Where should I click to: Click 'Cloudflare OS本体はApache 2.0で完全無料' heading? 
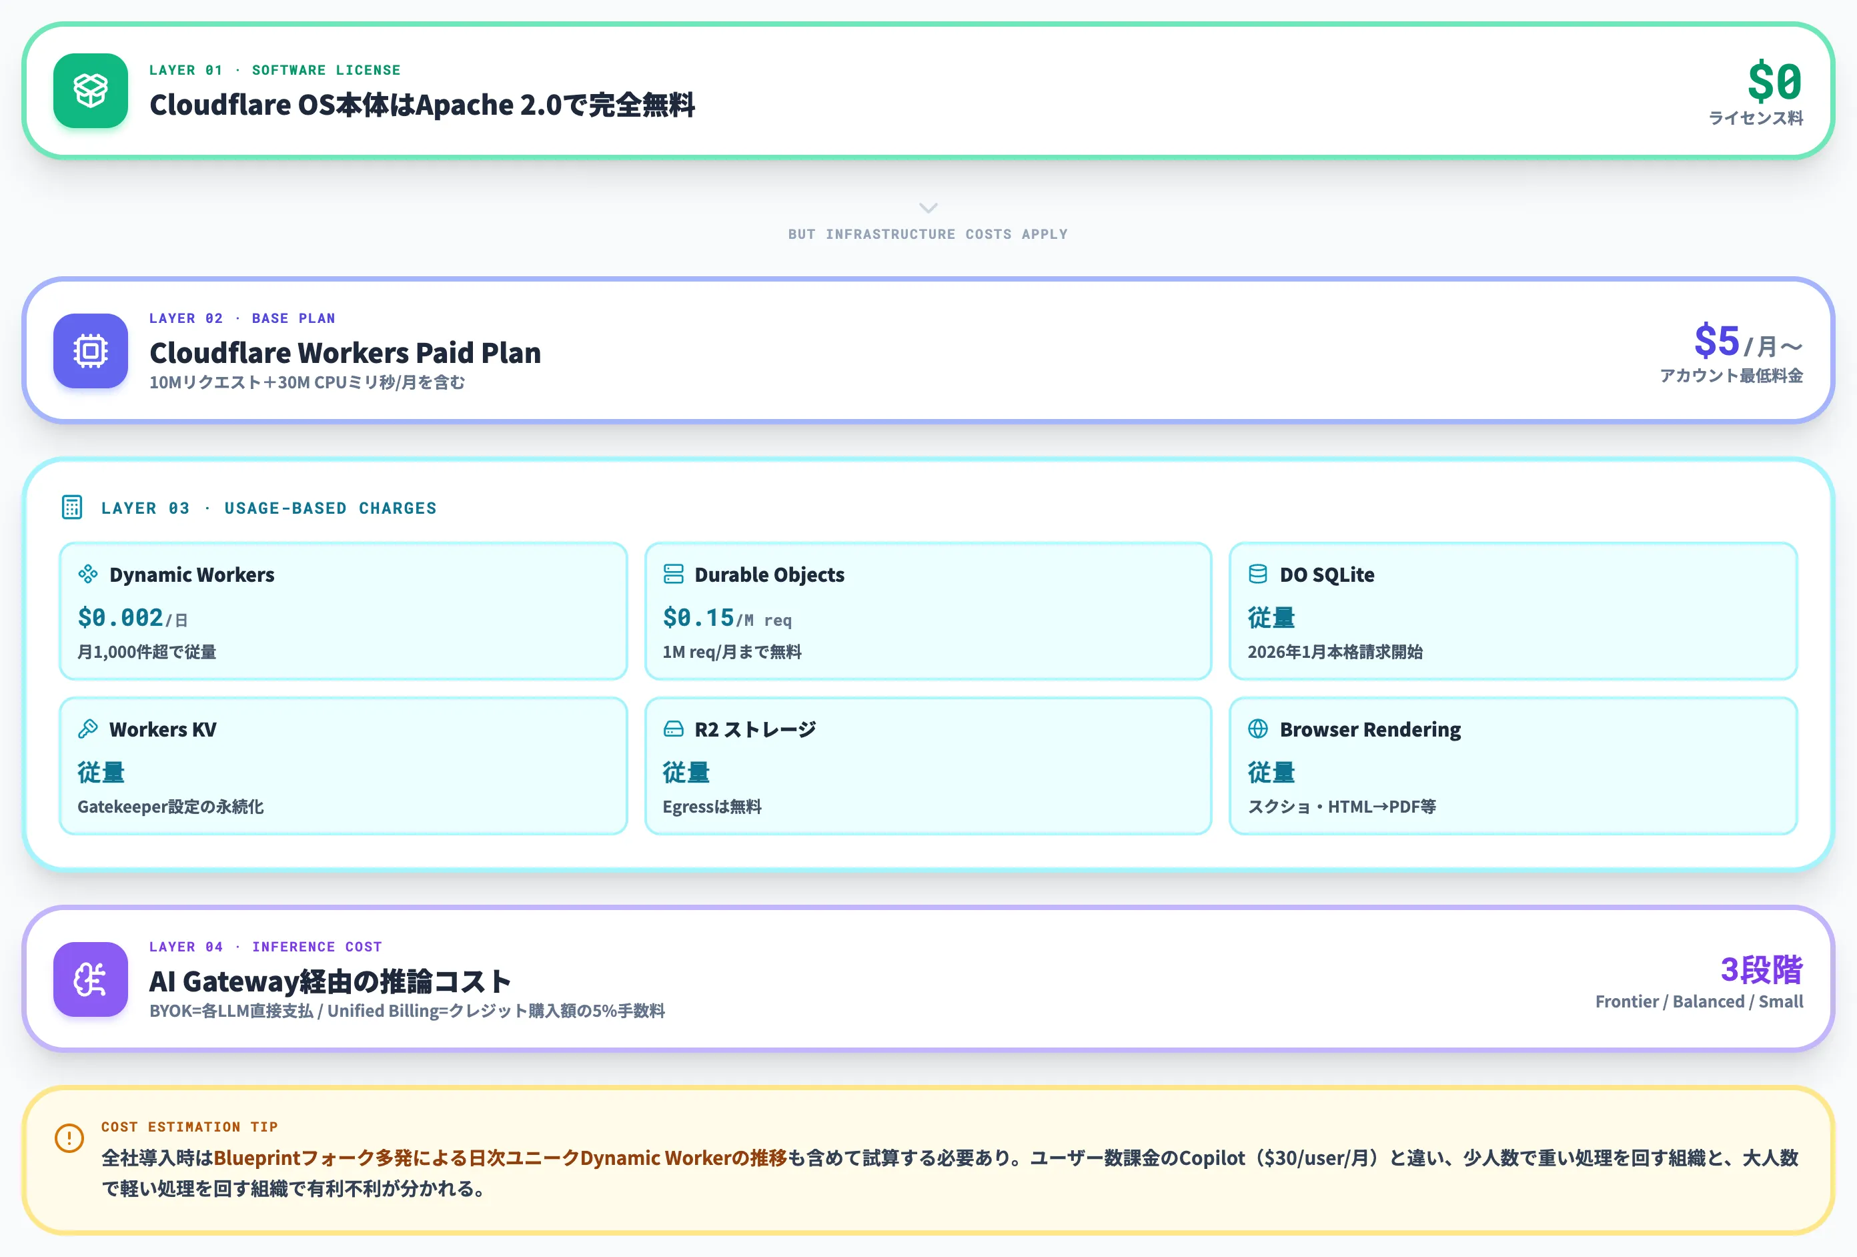(422, 105)
